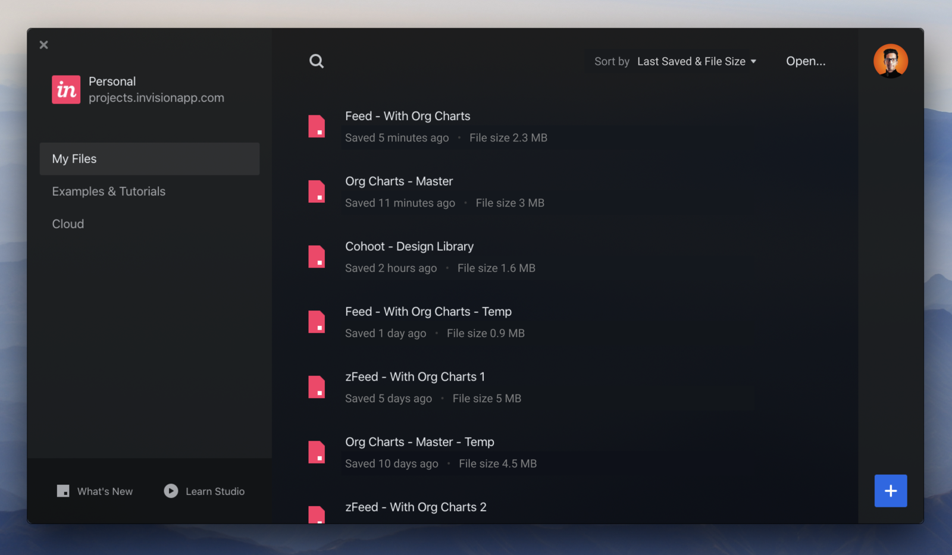Click the blue plus button to create a document

891,491
